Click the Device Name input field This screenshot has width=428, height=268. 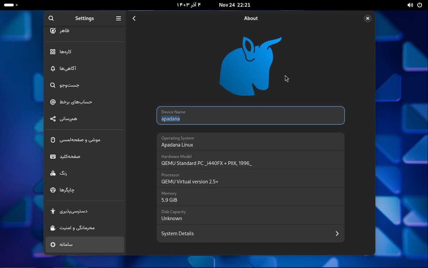pyautogui.click(x=251, y=115)
